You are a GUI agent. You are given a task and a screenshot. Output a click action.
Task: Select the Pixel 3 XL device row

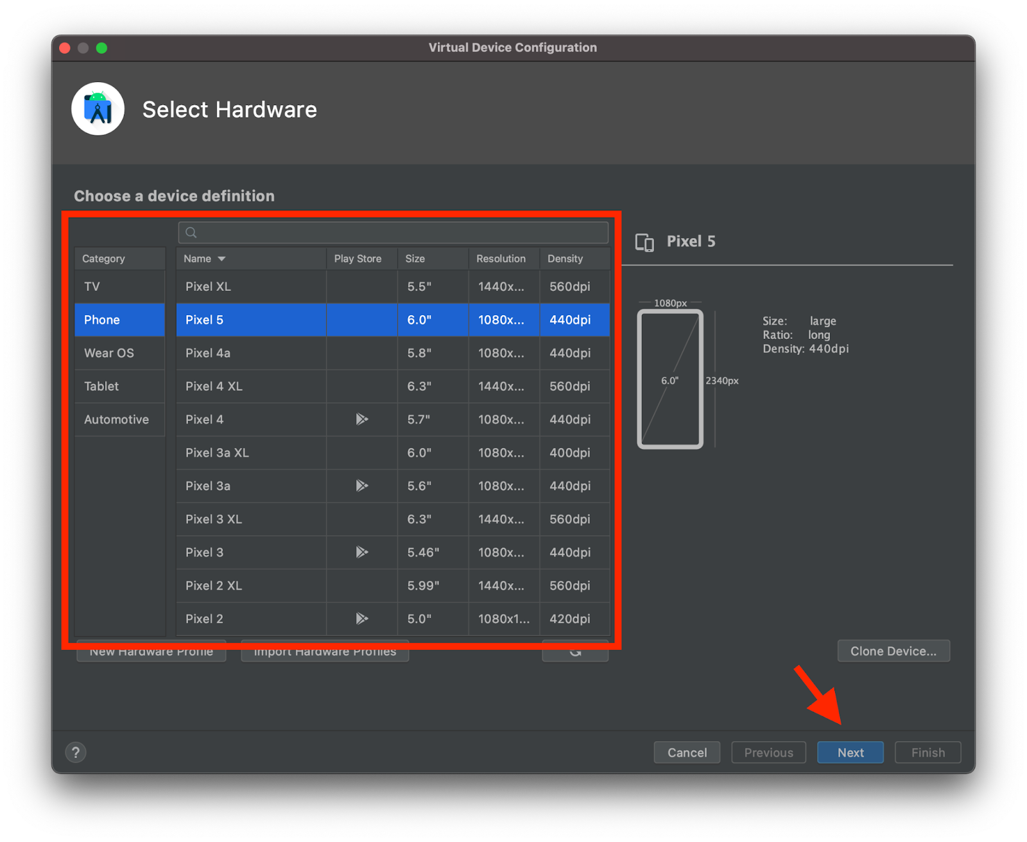tap(393, 519)
